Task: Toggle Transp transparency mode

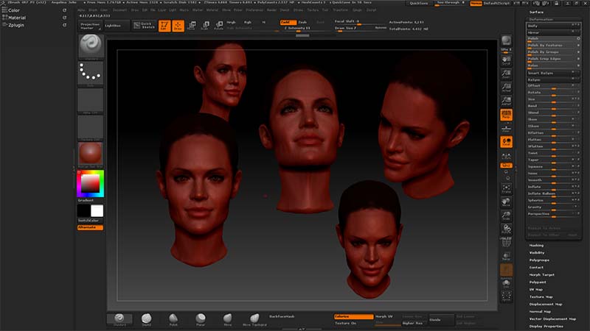Action: [x=506, y=256]
